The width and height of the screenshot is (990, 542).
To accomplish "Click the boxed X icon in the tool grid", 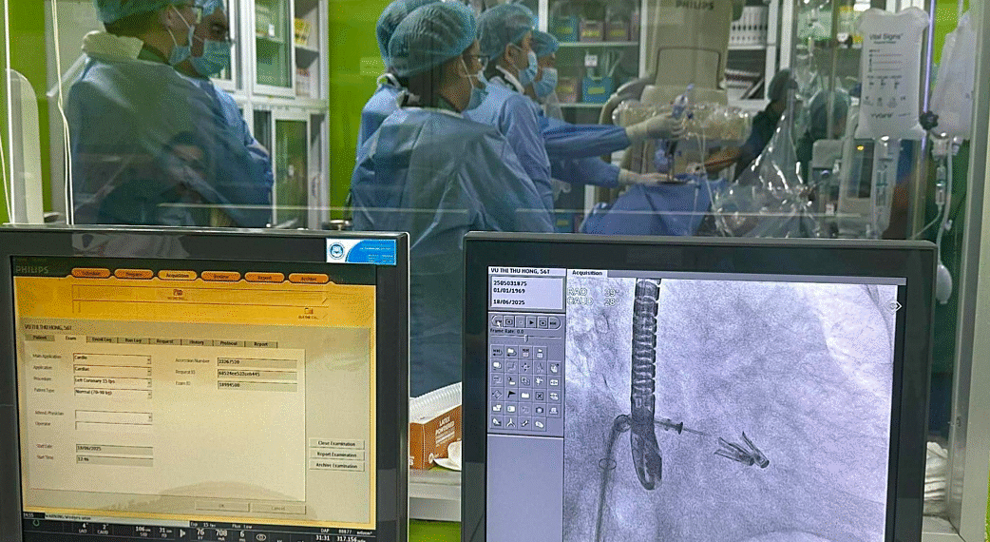I will (539, 395).
